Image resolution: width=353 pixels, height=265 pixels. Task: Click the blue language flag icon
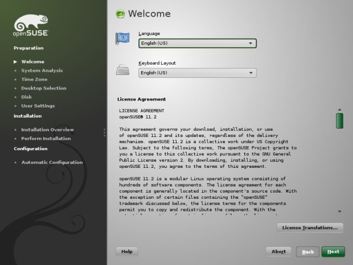[x=122, y=38]
